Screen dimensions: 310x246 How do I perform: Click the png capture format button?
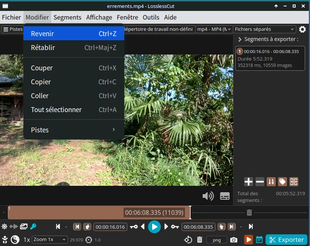(x=217, y=240)
